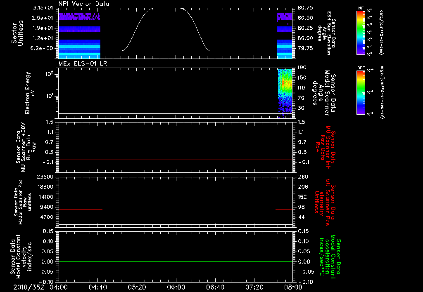The height and width of the screenshot is (292, 423).
Task: Click the 05:20 time axis label
Action: tap(137, 287)
